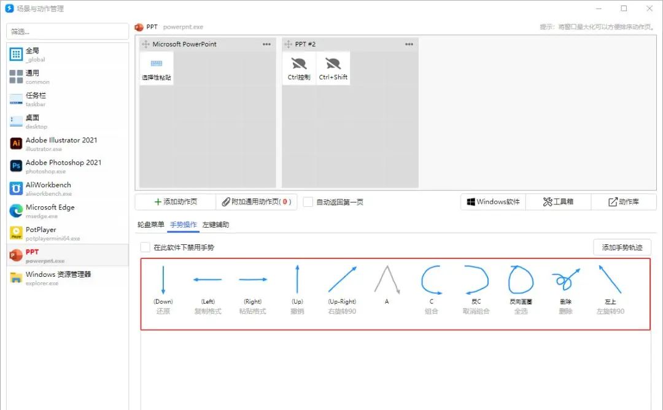The width and height of the screenshot is (663, 410).
Task: Click the 添加动作页 button
Action: tap(176, 201)
